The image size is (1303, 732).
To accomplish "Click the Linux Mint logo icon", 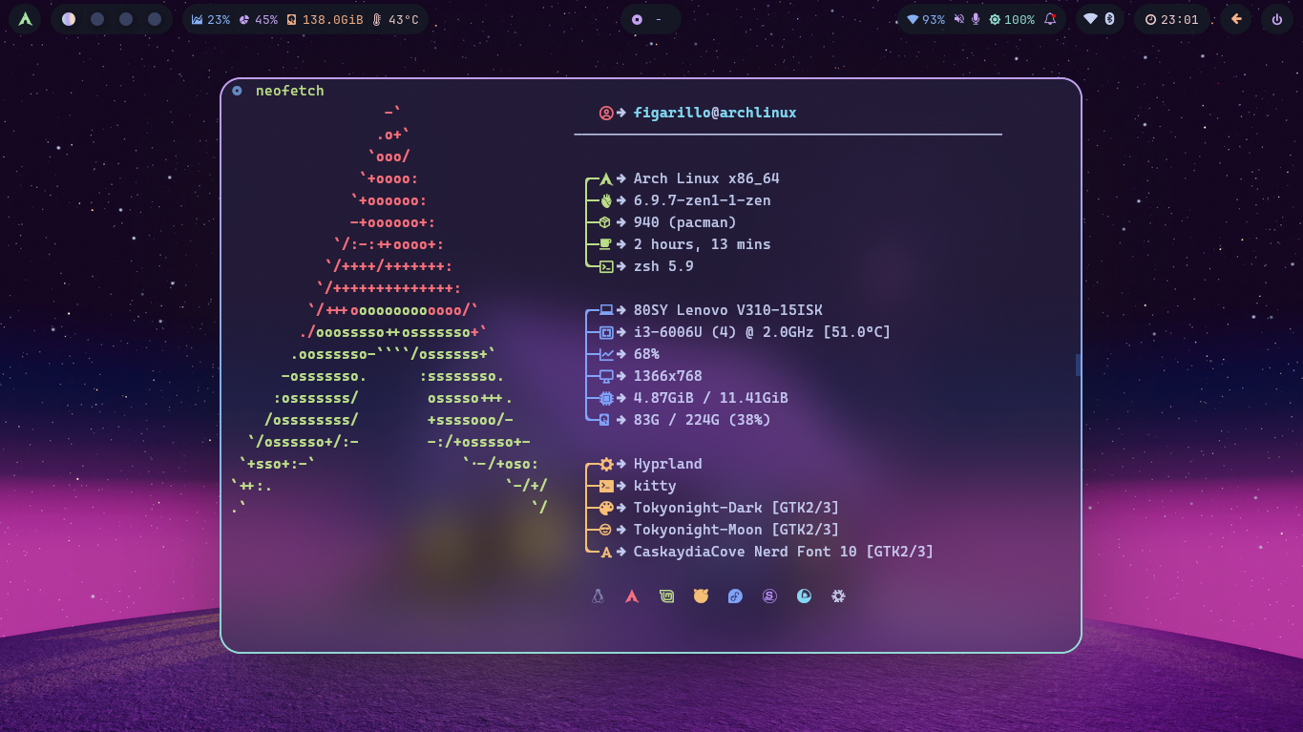I will 666,596.
